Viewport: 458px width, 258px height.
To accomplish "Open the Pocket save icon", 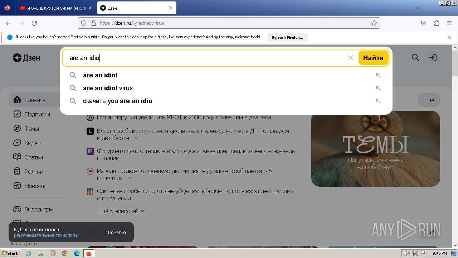I will click(x=424, y=23).
